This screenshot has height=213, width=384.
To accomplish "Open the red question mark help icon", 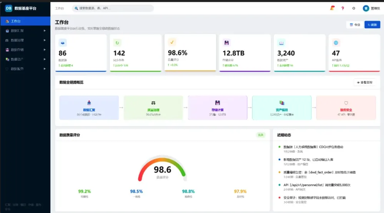I will pos(342,8).
